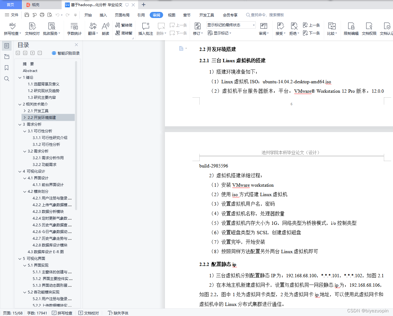Viewport: 393px width, 316px height.
Task: Click the 限制编辑 restrict editing icon
Action: pyautogui.click(x=351, y=29)
